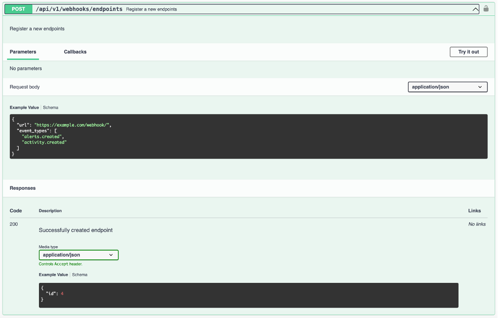Click the "No links" text
Screen dimensions: 498x318
point(477,224)
